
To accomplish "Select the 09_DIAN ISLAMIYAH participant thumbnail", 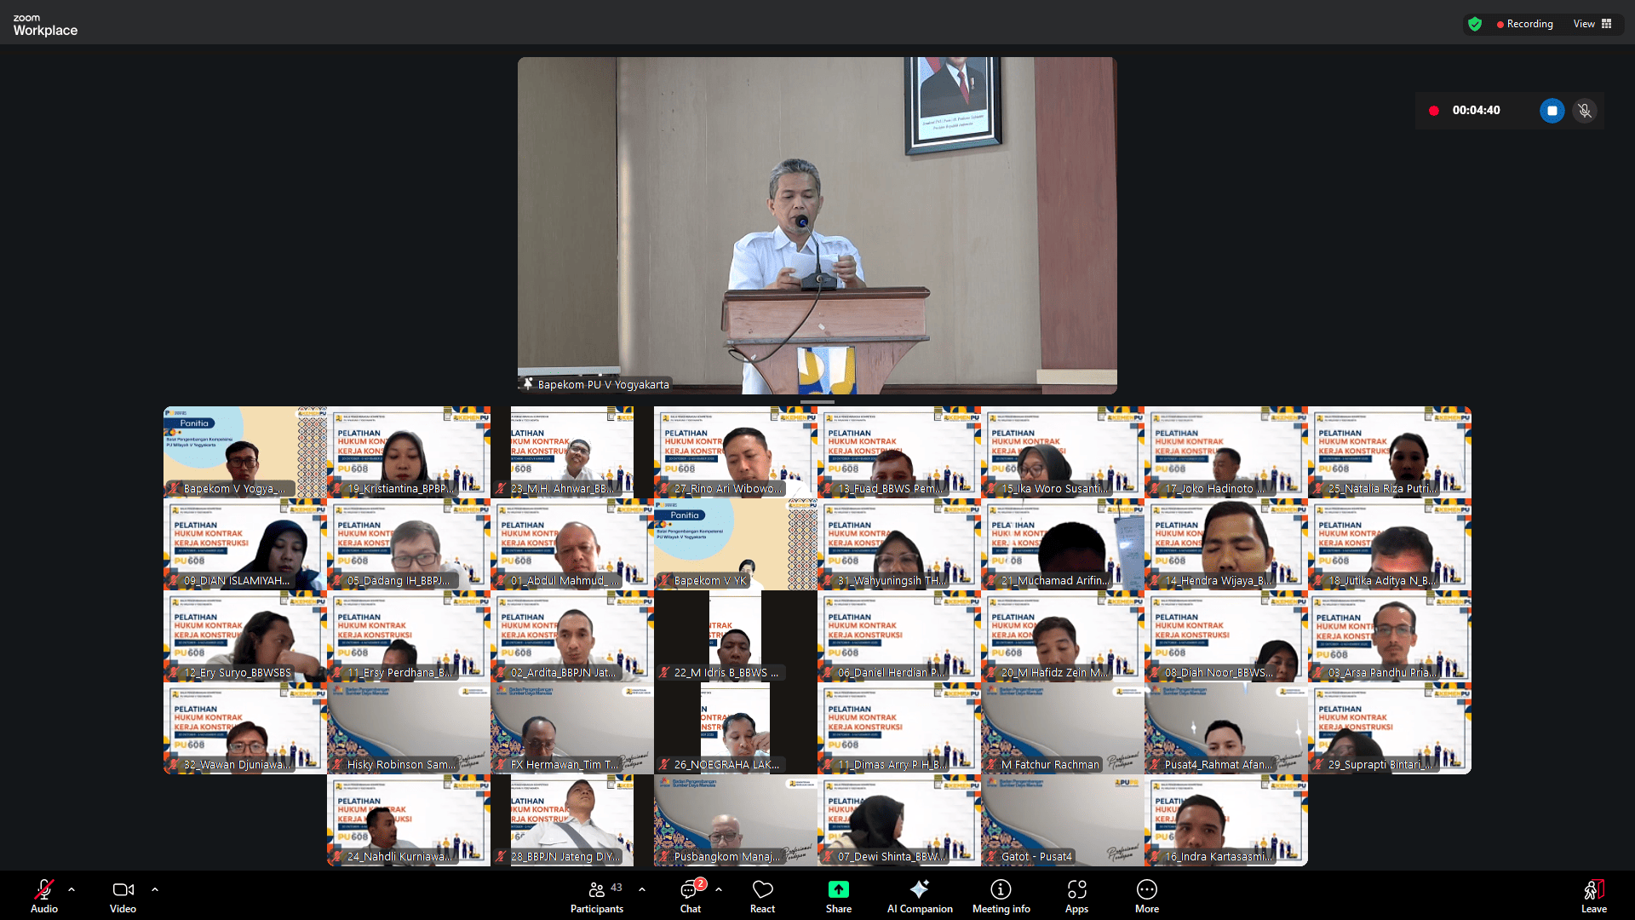I will (244, 545).
